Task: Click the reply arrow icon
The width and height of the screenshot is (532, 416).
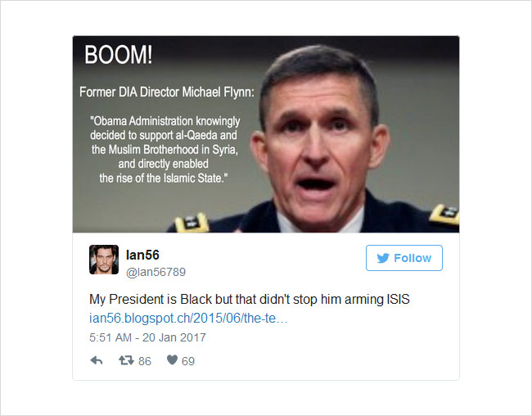Action: point(97,360)
